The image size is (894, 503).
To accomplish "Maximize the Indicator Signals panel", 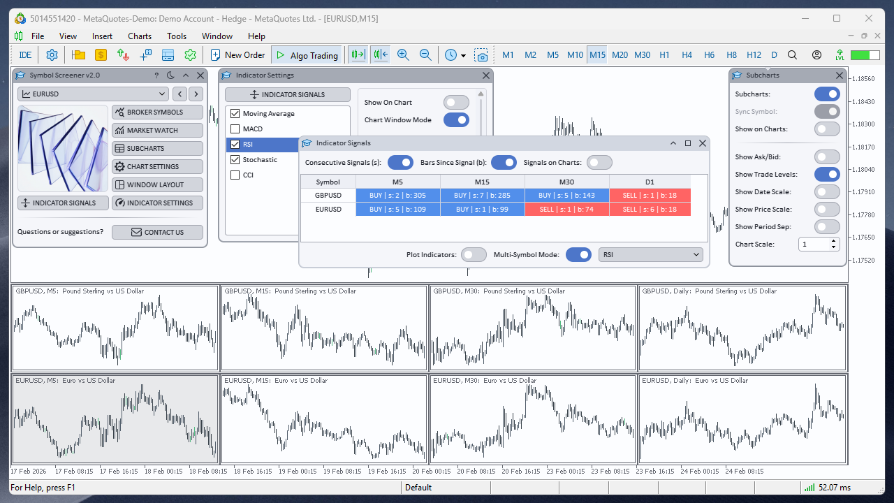I will click(688, 143).
